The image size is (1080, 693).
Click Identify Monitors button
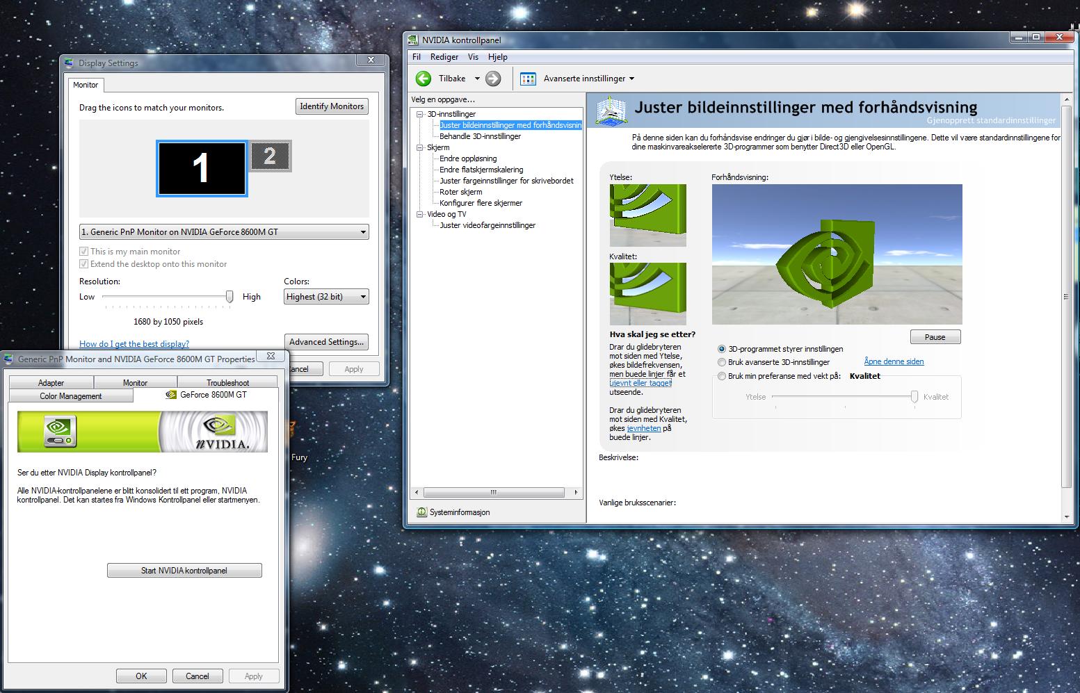[332, 106]
